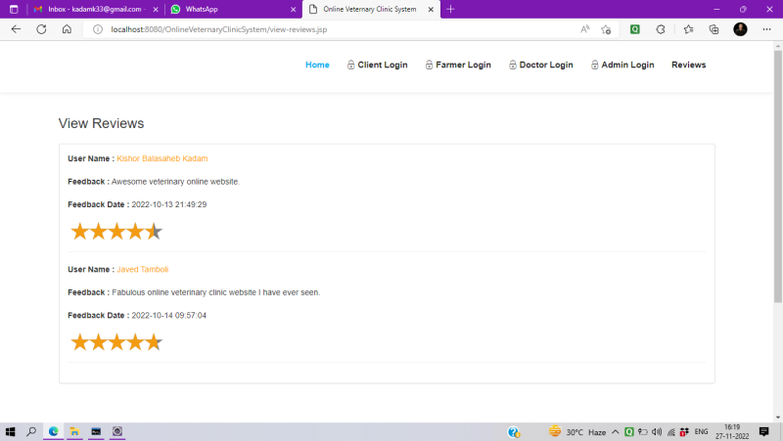Viewport: 783px width, 441px height.
Task: Click the Read aloud icon
Action: [585, 29]
